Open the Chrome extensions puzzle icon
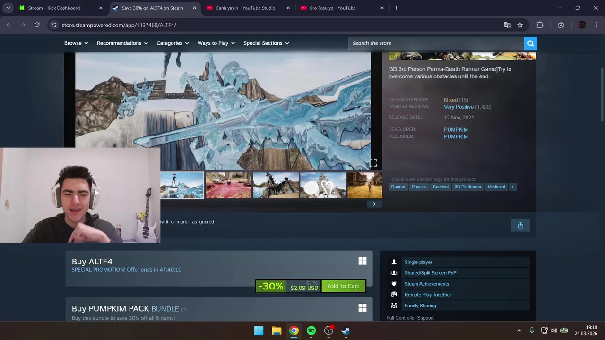605x340 pixels. pos(540,25)
